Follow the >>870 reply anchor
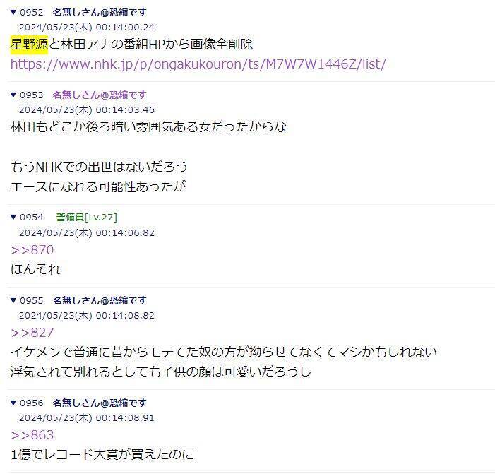495x474 pixels. [x=32, y=250]
